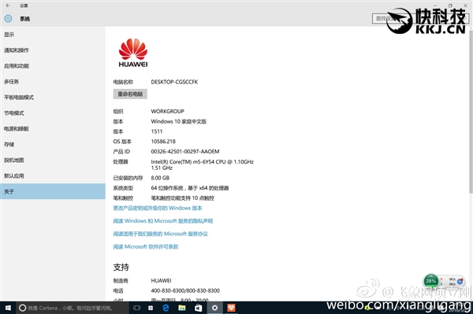The width and height of the screenshot is (473, 314).
Task: Click the Cortana search box on taskbar
Action: (73, 308)
